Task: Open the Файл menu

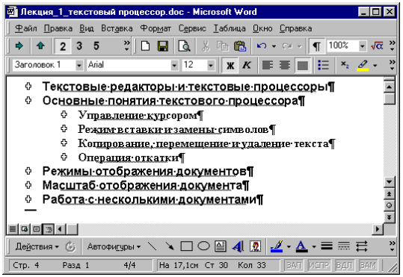Action: (25, 28)
